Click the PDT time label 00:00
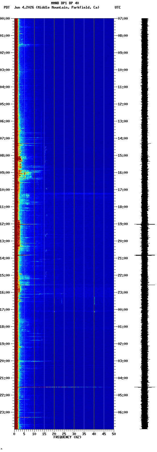Image resolution: width=157 pixels, height=452 pixels. 5,19
